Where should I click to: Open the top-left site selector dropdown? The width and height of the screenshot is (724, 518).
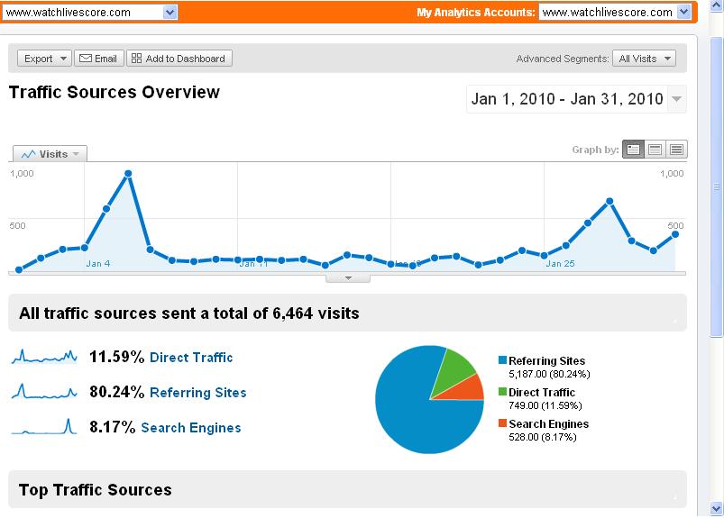[x=89, y=13]
